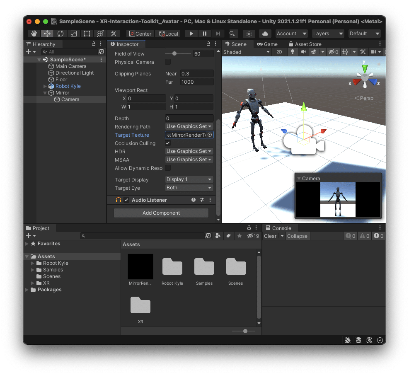The width and height of the screenshot is (409, 375).
Task: Open Rendering Path dropdown
Action: 189,126
